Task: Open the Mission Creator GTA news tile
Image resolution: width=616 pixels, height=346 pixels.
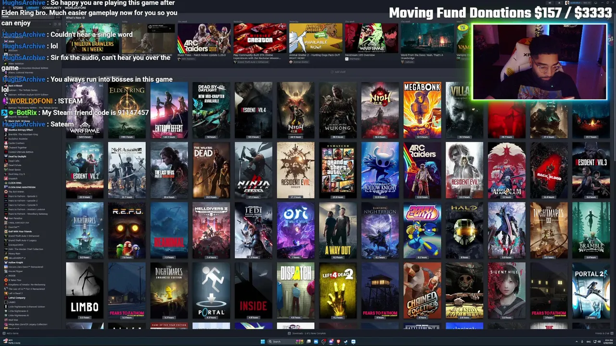Action: pyautogui.click(x=260, y=38)
